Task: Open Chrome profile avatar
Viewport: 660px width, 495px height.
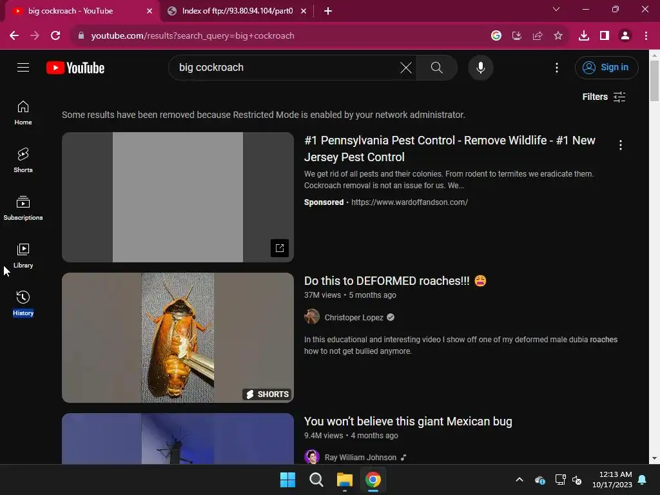Action: tap(625, 36)
